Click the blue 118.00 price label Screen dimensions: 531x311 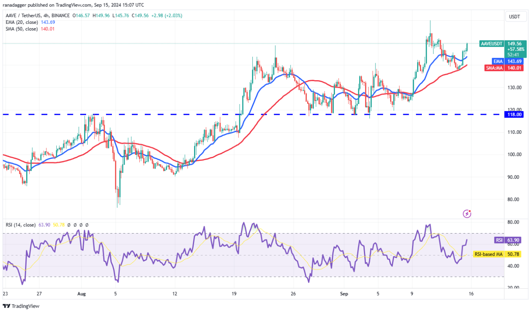click(516, 114)
